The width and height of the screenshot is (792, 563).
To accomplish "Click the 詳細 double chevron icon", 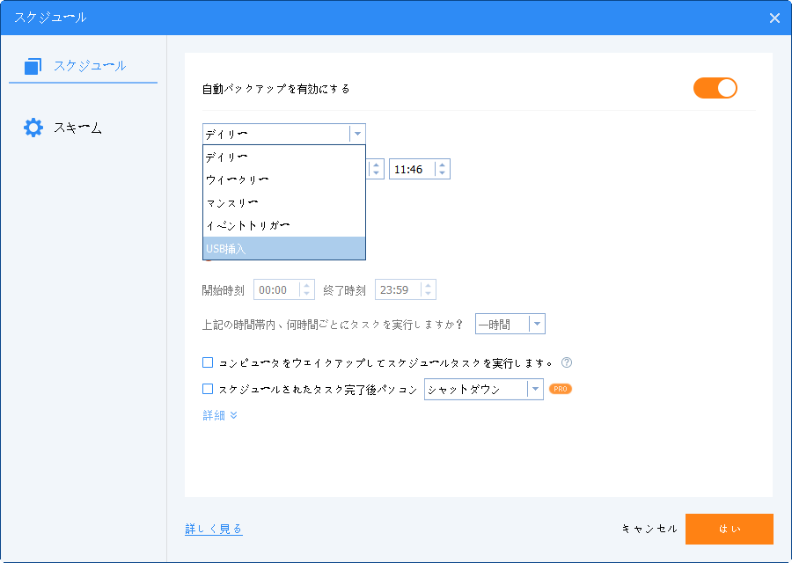I will 233,415.
